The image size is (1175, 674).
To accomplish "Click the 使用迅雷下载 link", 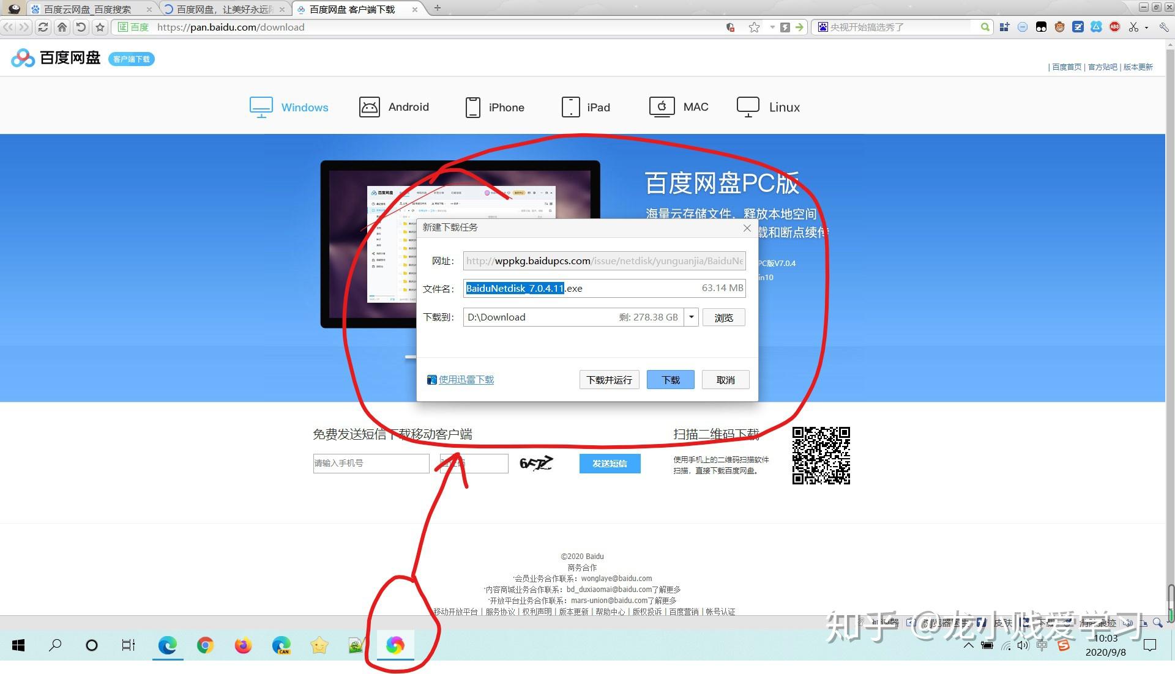I will 466,380.
